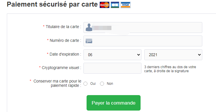This screenshot has height=112, width=216.
Task: Select Non for quick payment option
Action: tap(102, 84)
